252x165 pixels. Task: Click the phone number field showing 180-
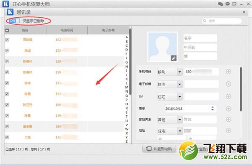(202, 72)
